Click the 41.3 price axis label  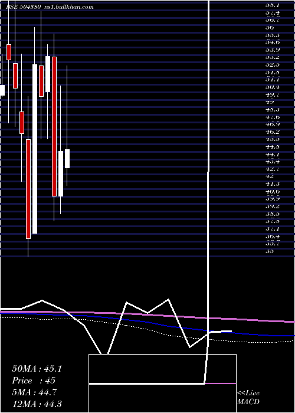click(273, 184)
